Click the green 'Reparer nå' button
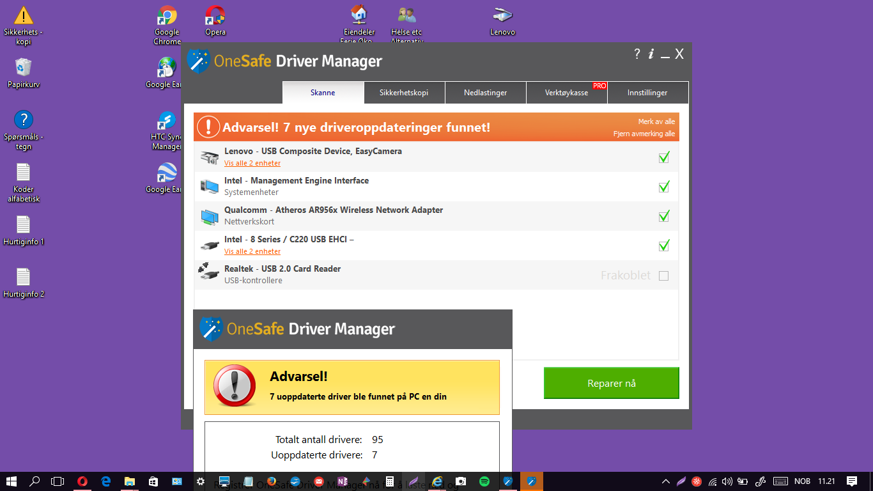The width and height of the screenshot is (873, 491). (x=612, y=383)
